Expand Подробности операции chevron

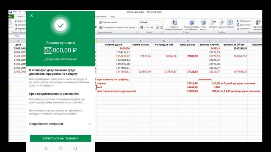[89, 124]
